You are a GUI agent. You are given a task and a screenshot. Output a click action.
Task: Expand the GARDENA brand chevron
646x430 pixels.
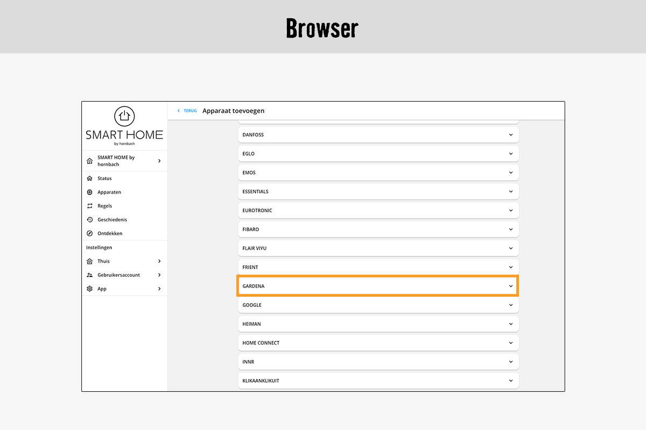511,286
